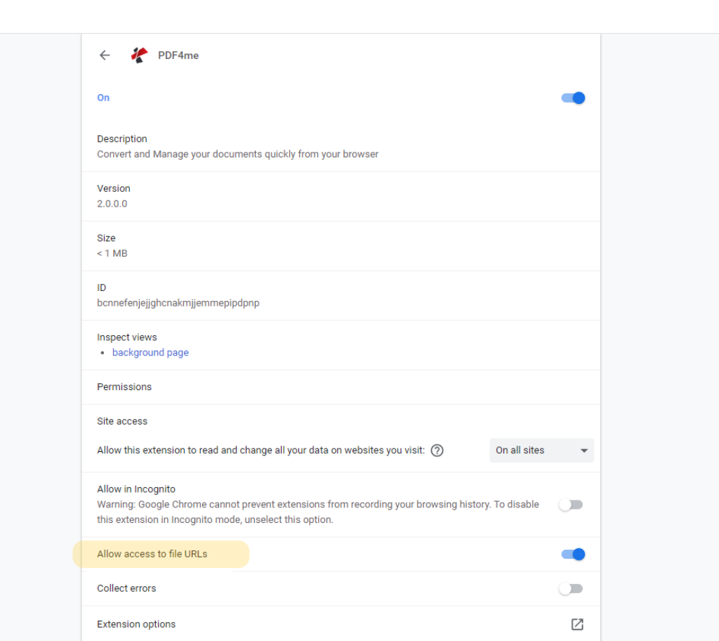This screenshot has width=719, height=641.
Task: Click the Extension options label
Action: (x=136, y=624)
